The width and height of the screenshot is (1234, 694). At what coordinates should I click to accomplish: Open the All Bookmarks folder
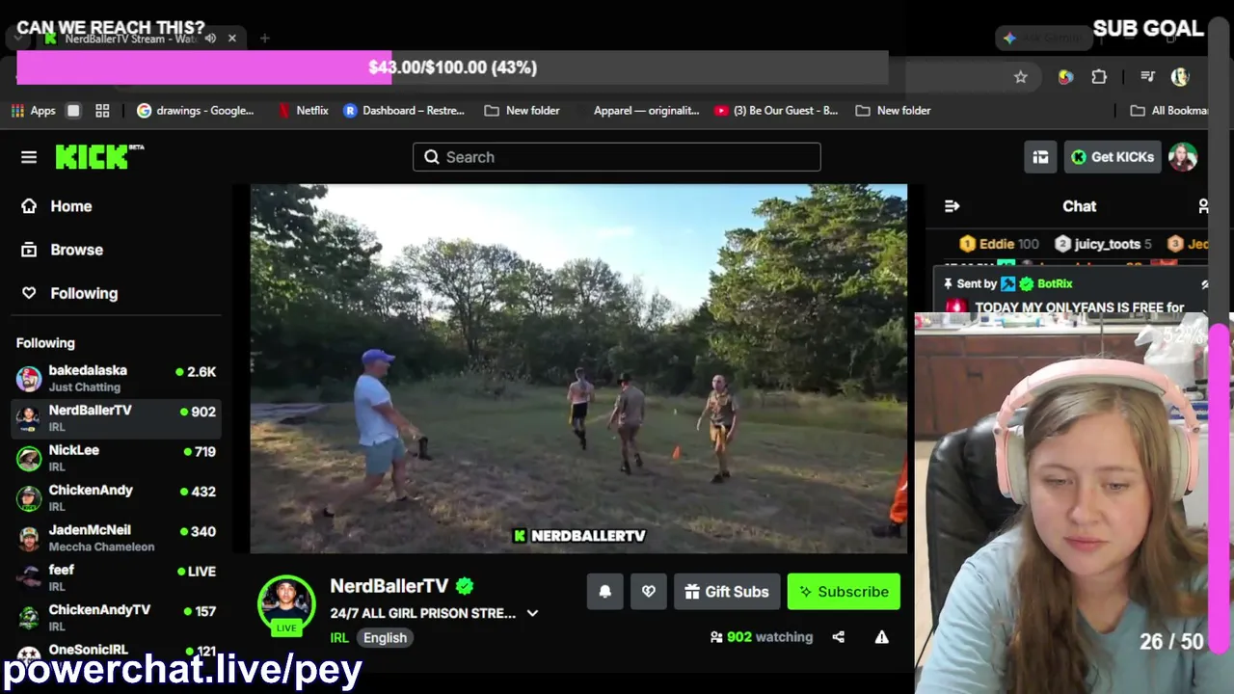(x=1170, y=111)
